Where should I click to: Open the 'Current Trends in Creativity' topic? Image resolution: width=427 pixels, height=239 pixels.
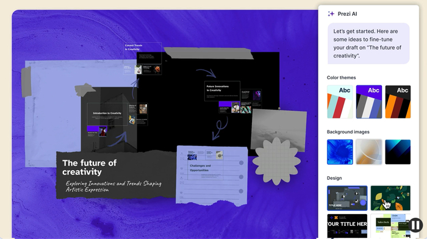[142, 53]
